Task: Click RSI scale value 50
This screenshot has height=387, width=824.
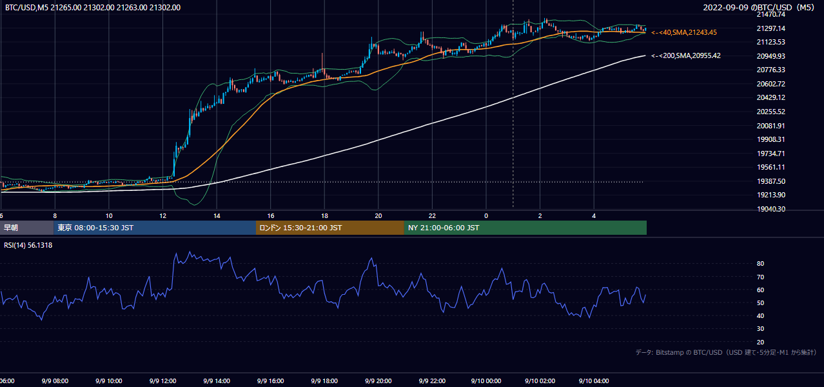Action: [760, 303]
